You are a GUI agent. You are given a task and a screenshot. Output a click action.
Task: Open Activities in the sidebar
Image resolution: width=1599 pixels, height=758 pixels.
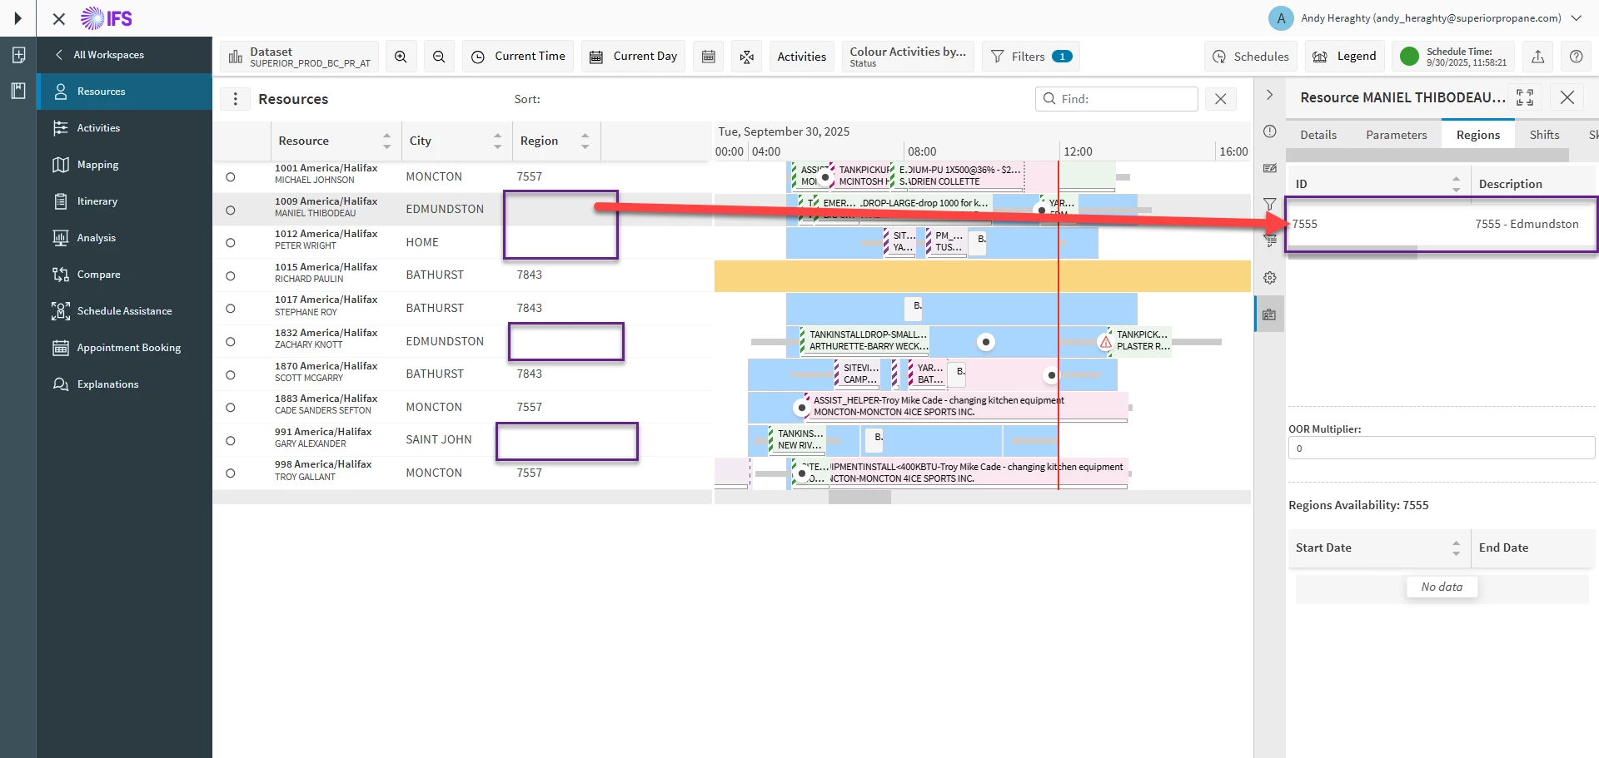click(x=125, y=128)
